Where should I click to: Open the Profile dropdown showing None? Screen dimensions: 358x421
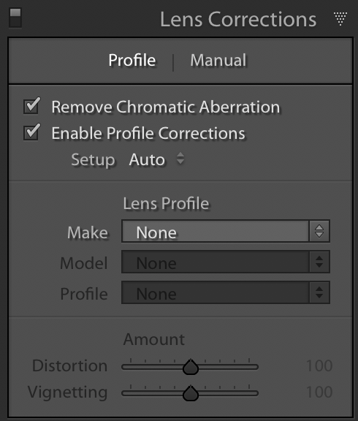[226, 292]
